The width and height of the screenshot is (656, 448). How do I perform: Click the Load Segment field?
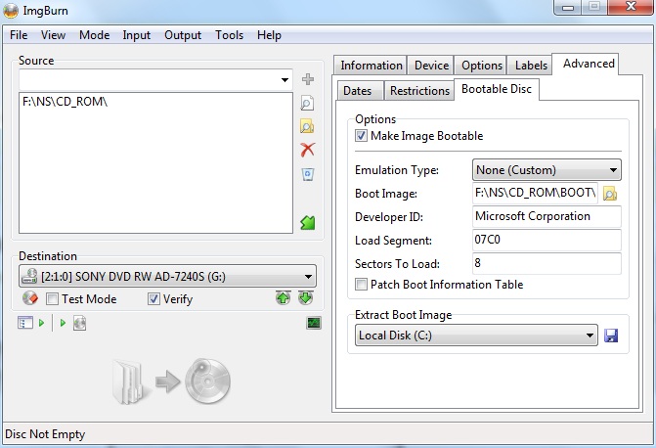click(547, 240)
